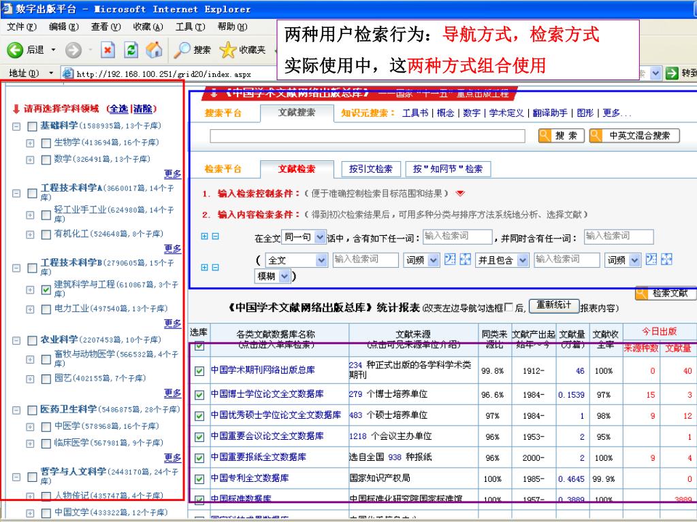Click the blue plus icon beside 全文 field row
This screenshot has height=522, width=697.
(x=204, y=267)
